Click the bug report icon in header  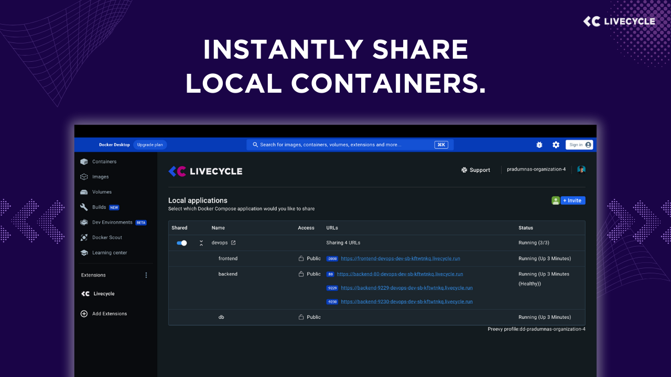pos(539,145)
